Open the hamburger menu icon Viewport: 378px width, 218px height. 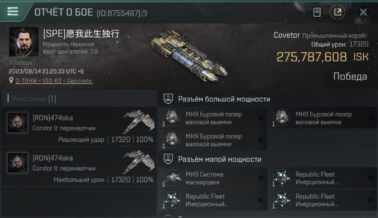pyautogui.click(x=13, y=11)
